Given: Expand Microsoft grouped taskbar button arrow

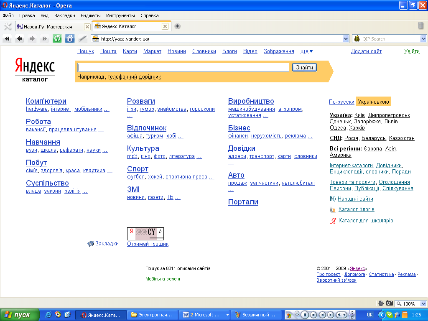Looking at the screenshot, I should (x=227, y=315).
